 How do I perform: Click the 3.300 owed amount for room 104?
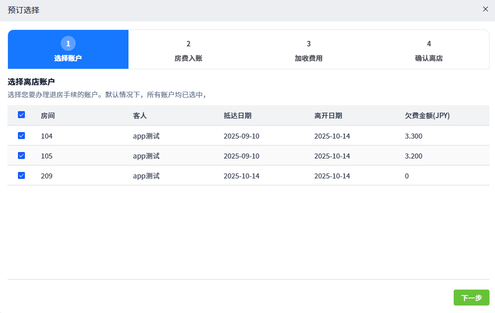click(x=413, y=136)
